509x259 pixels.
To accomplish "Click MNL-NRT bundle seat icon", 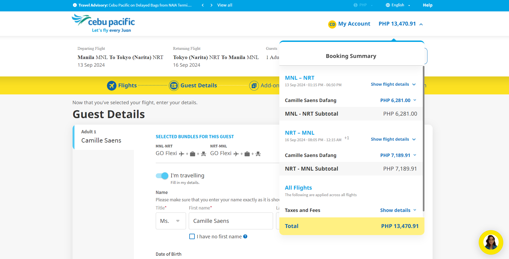I will point(203,154).
